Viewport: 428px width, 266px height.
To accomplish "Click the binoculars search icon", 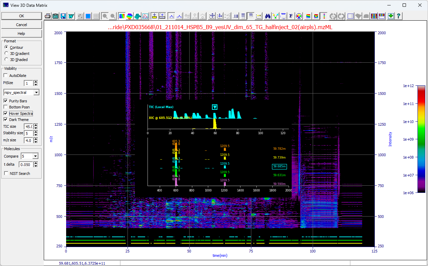I will [x=267, y=16].
